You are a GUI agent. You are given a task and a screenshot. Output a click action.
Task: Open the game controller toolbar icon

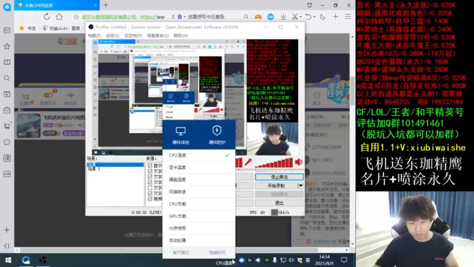[258, 17]
